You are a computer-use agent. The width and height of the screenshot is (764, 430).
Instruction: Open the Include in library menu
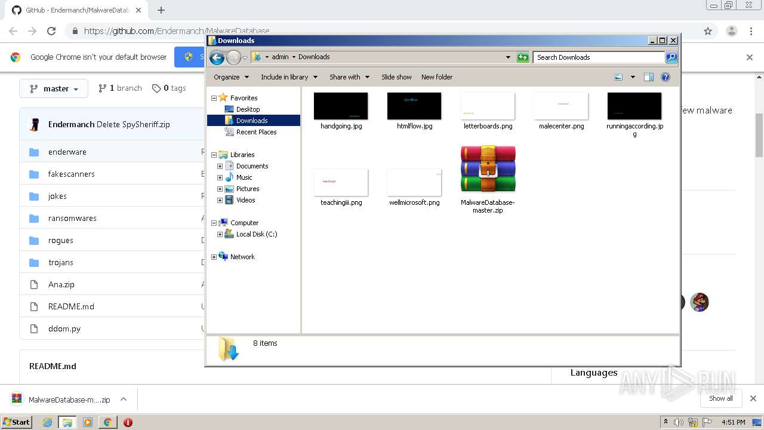pyautogui.click(x=289, y=77)
